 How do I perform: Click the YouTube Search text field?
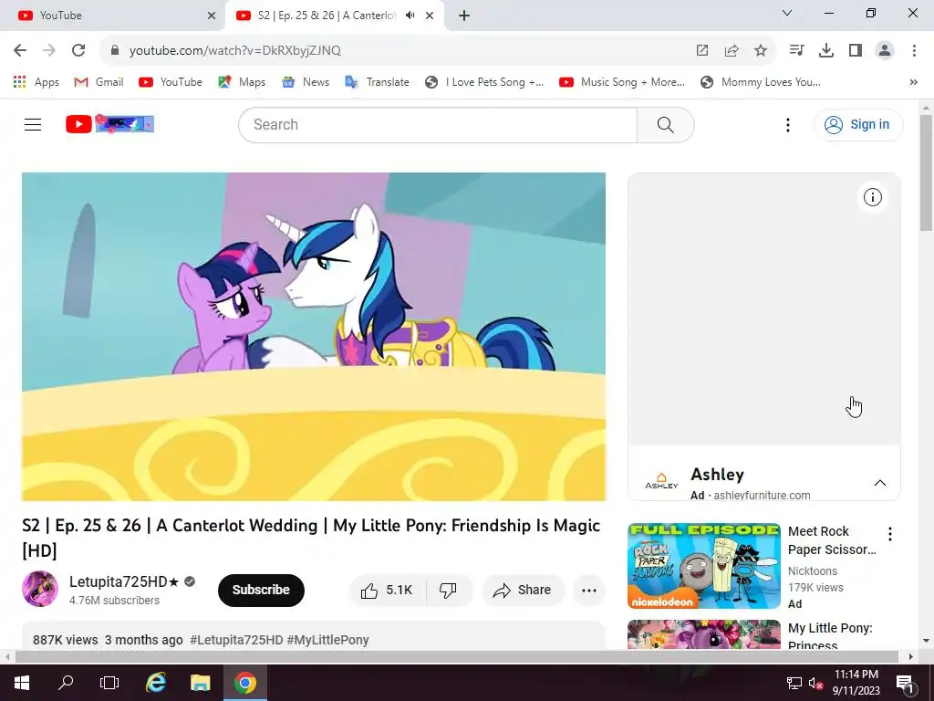438,124
